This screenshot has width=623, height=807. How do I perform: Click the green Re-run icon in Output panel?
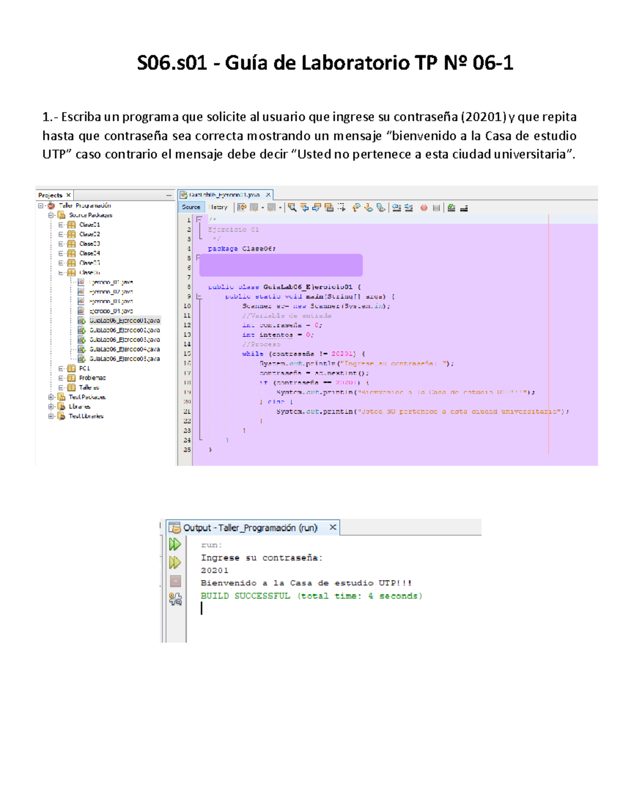(175, 544)
